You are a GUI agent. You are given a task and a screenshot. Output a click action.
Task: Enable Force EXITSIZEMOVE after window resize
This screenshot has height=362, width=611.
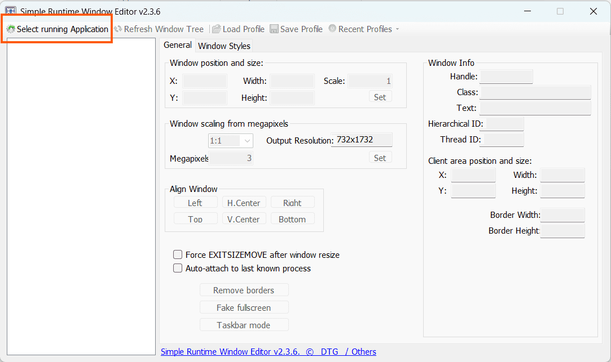(x=178, y=254)
